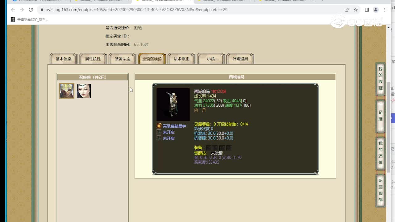Open the 小孩 tab
Viewport: 395px width, 222px height.
(x=211, y=59)
